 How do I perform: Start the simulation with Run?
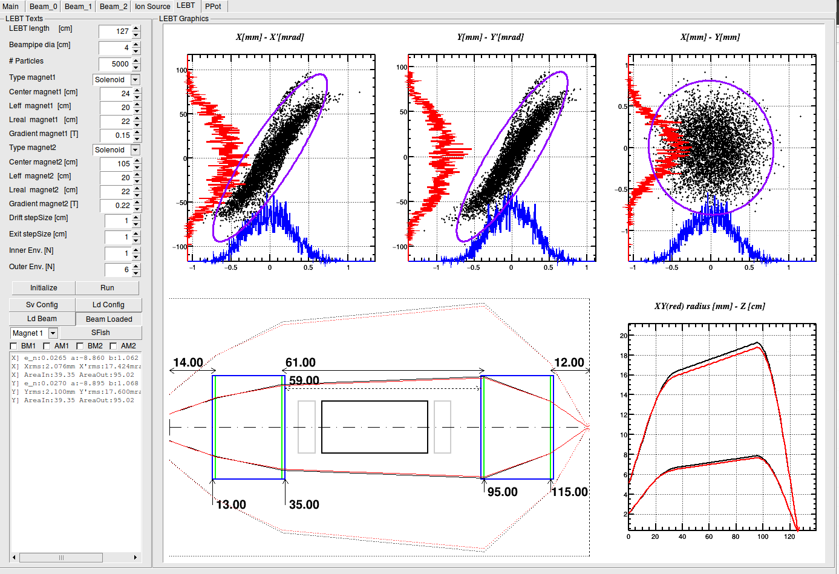[x=107, y=288]
